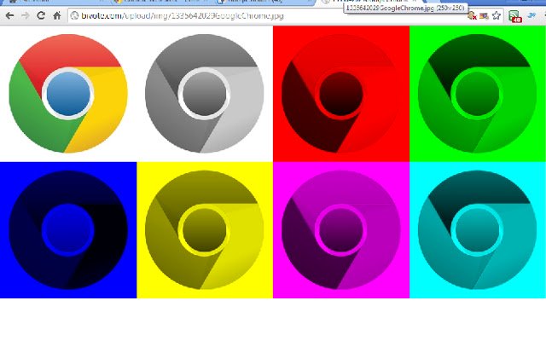The height and width of the screenshot is (341, 546).
Task: Click the original full-color Chrome logo
Action: click(x=68, y=93)
